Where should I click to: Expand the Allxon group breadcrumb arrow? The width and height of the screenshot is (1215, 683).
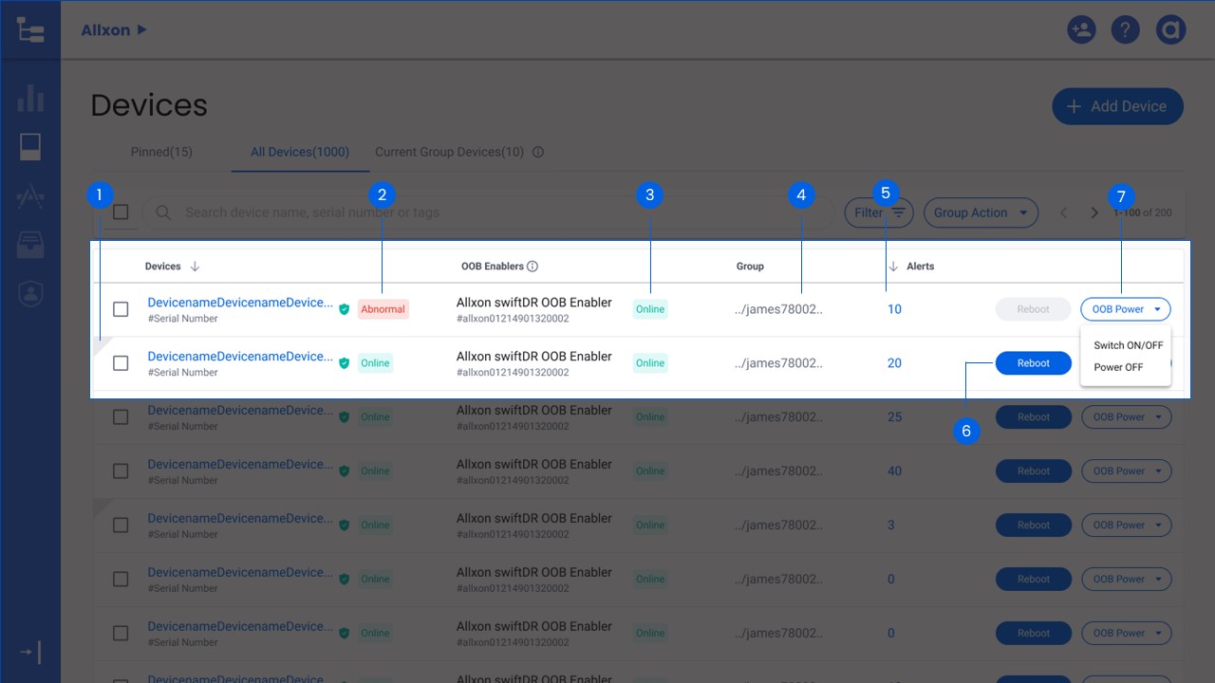click(x=142, y=29)
